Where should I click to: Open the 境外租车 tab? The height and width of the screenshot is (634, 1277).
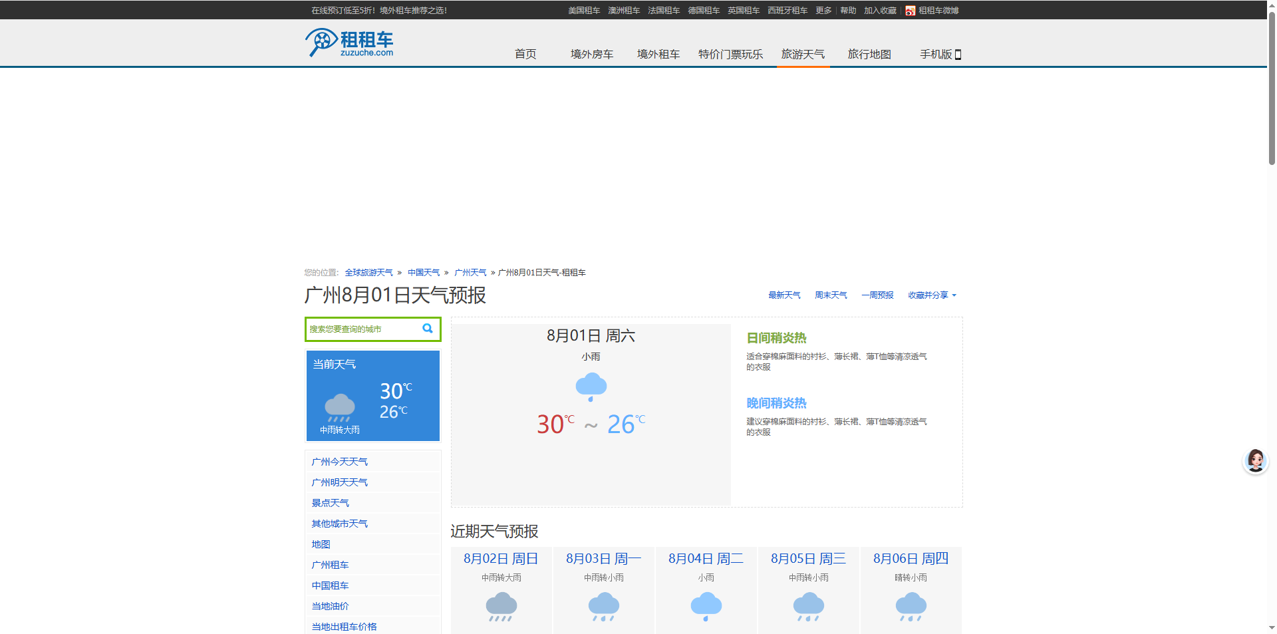click(658, 54)
